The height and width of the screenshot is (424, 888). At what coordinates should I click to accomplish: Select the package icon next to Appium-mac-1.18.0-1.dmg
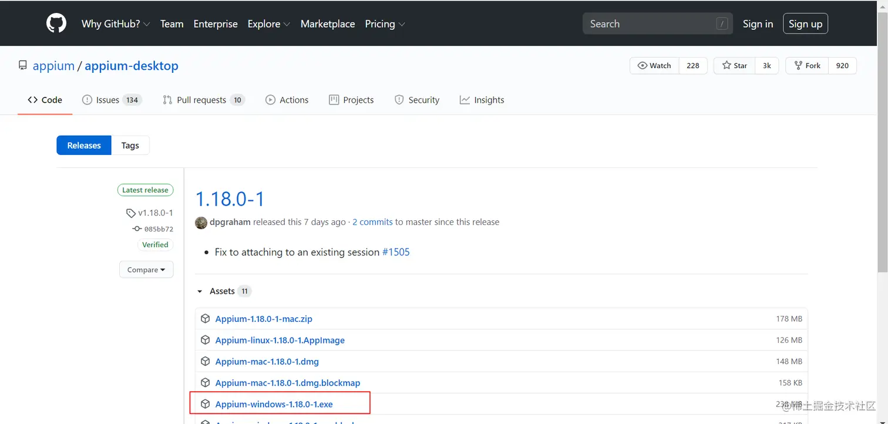[x=205, y=361]
